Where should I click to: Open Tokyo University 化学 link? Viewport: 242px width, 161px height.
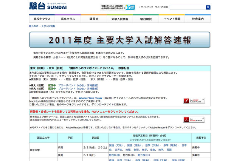click(x=144, y=150)
